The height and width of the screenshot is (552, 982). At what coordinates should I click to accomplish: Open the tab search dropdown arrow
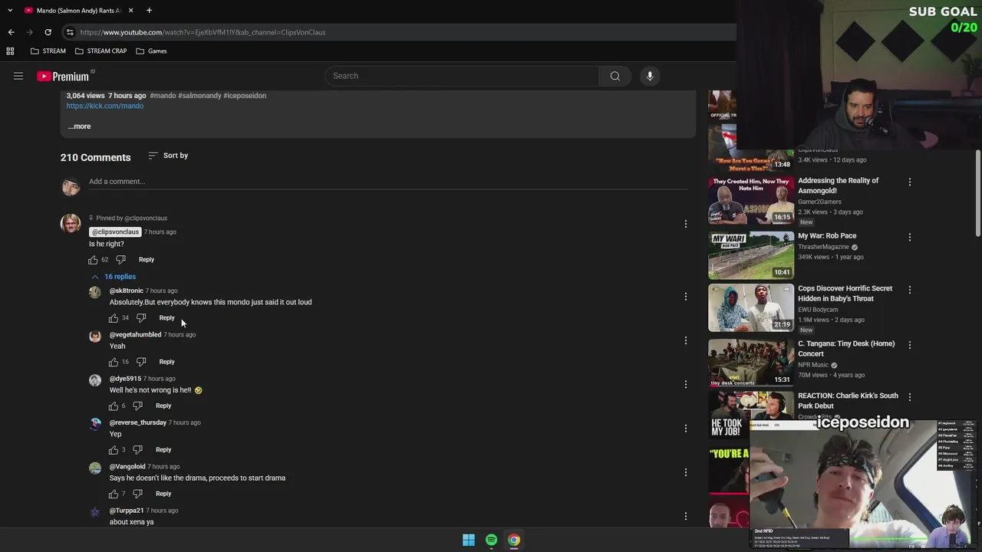10,11
